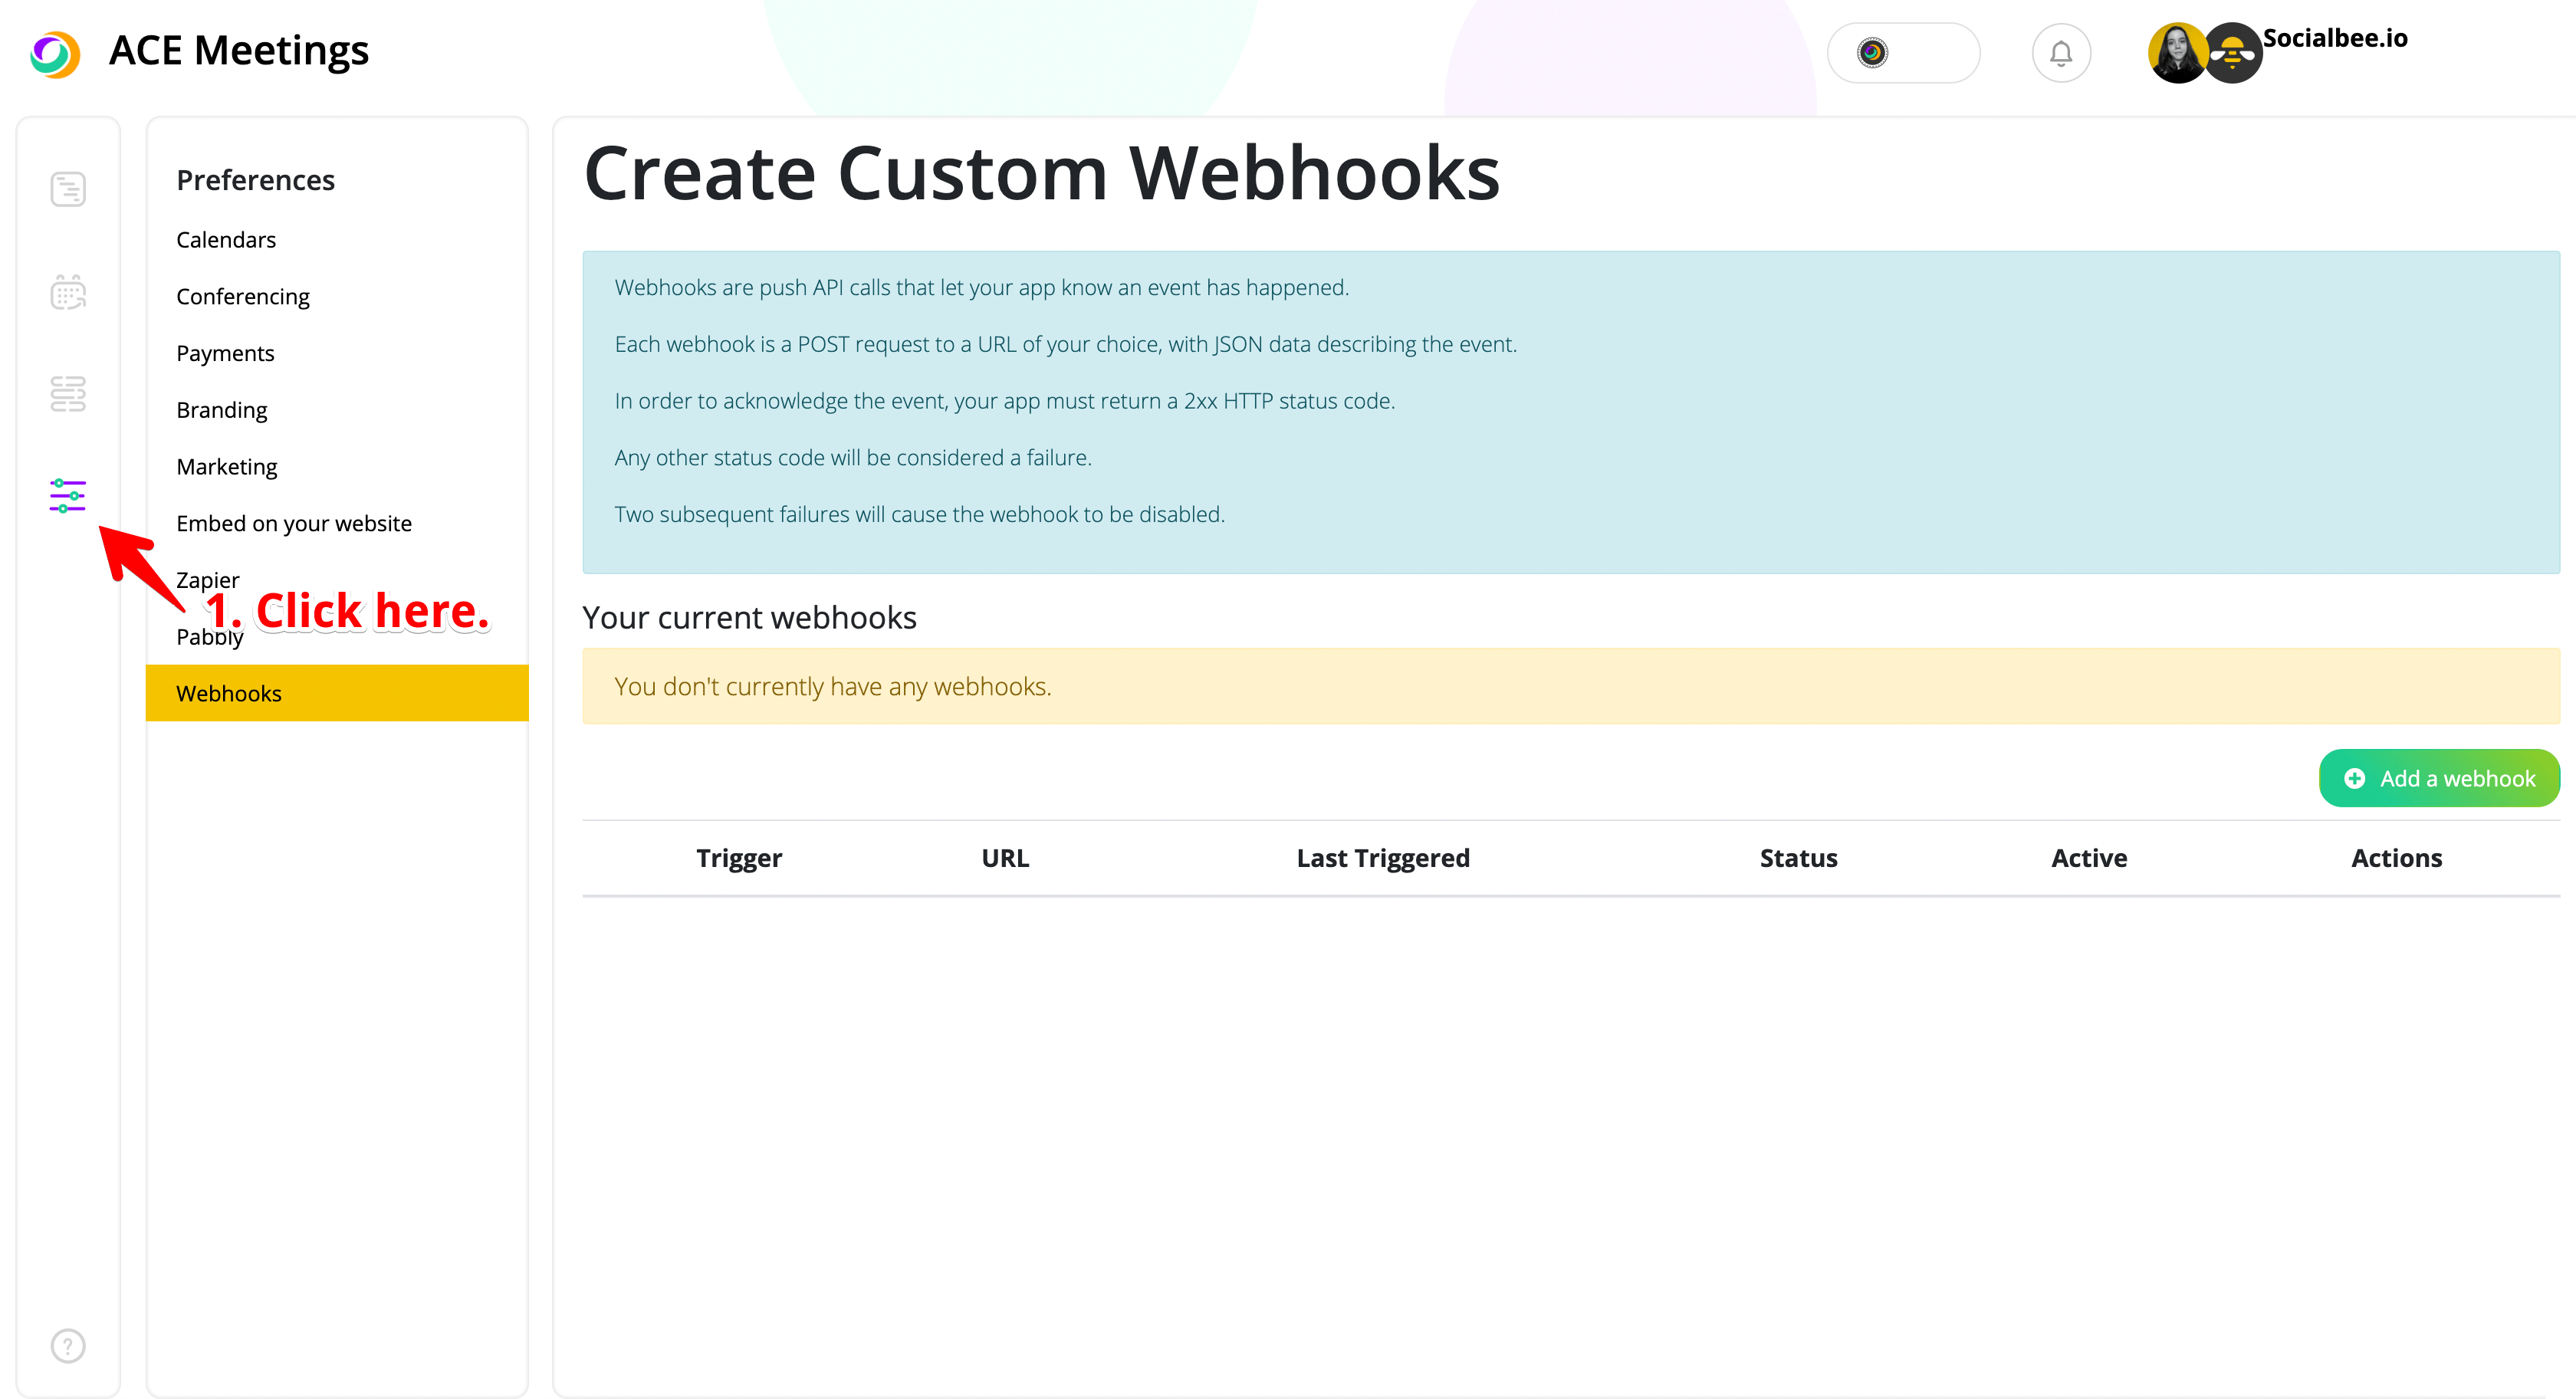Open the calendar icon in left sidebar
This screenshot has height=1399, width=2576.
68,292
